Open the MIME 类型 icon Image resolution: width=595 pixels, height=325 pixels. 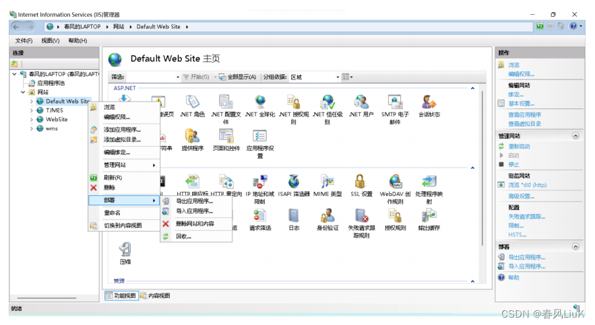click(327, 186)
